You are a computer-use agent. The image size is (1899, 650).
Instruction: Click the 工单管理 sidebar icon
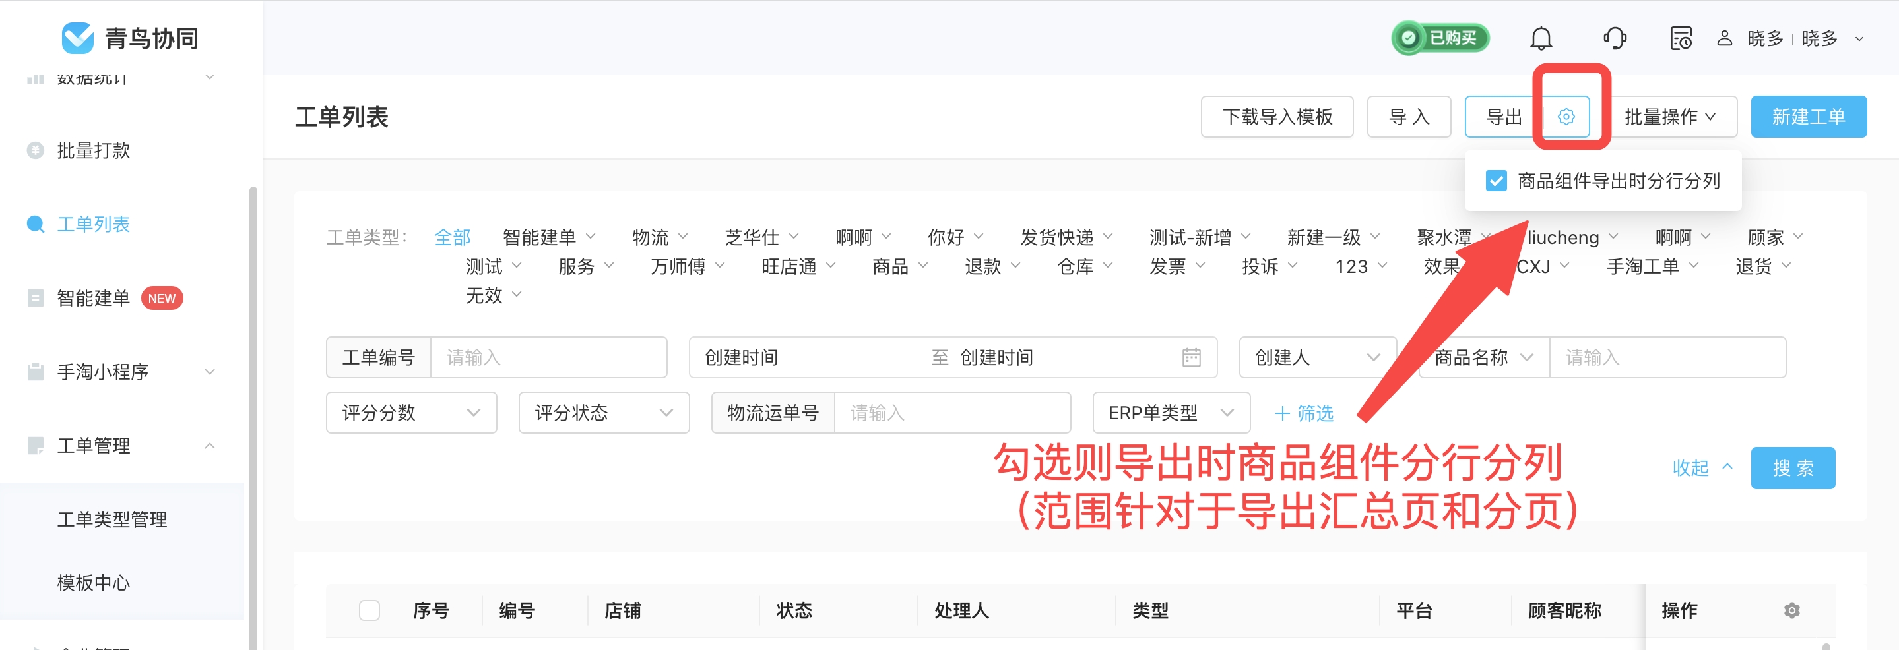coord(36,446)
